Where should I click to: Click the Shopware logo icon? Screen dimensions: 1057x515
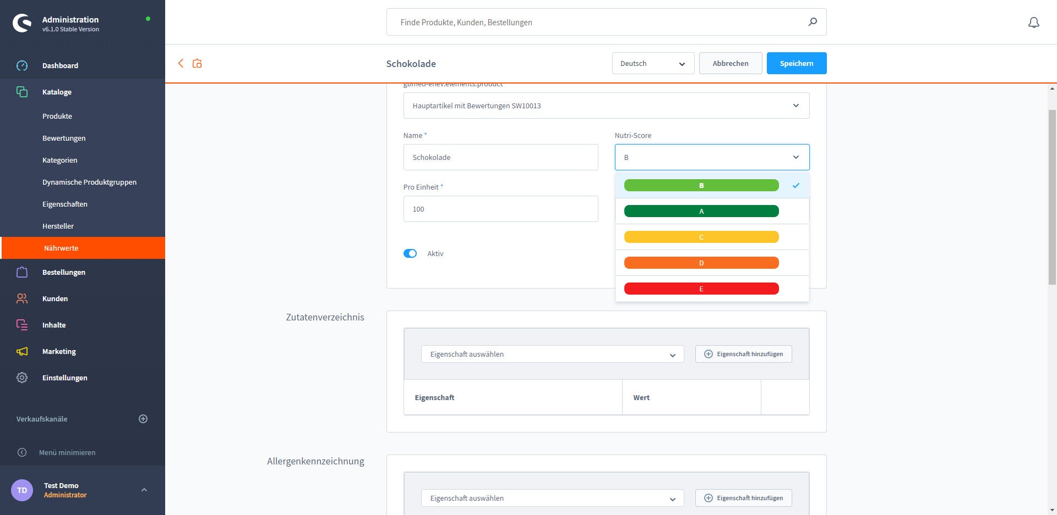[22, 23]
